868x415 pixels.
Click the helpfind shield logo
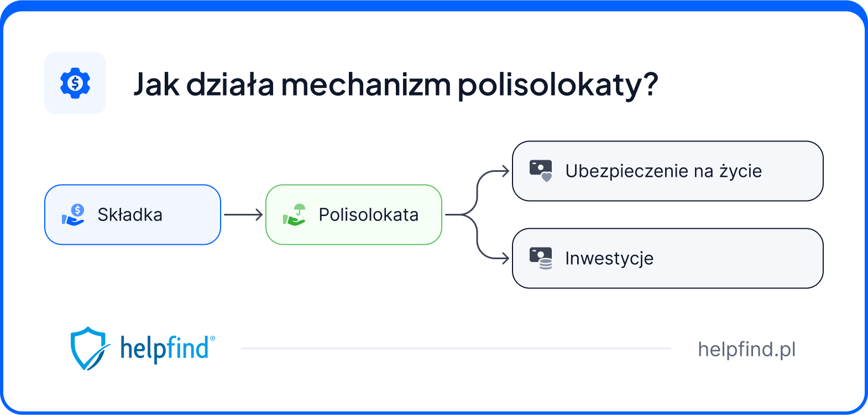point(87,348)
